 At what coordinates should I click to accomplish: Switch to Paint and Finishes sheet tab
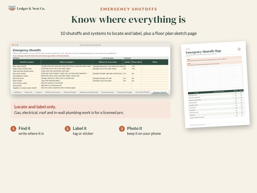pos(70,92)
